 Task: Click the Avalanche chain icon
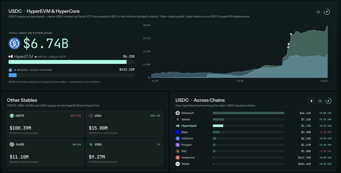pyautogui.click(x=178, y=158)
